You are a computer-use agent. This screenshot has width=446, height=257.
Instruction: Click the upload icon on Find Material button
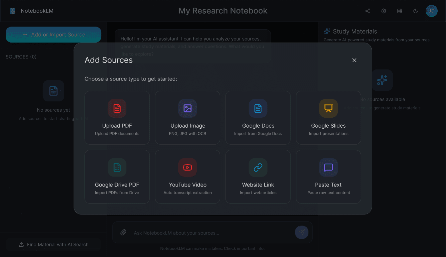[x=21, y=244]
